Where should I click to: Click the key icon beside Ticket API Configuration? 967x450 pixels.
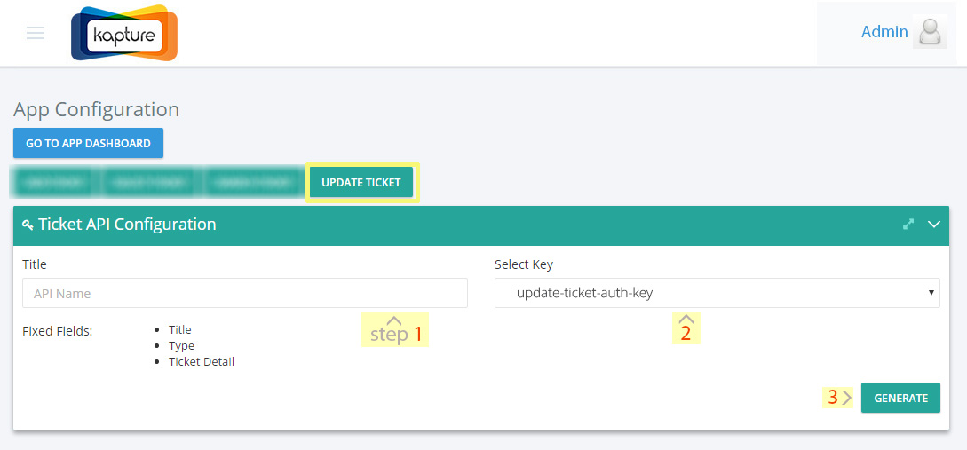[x=28, y=225]
